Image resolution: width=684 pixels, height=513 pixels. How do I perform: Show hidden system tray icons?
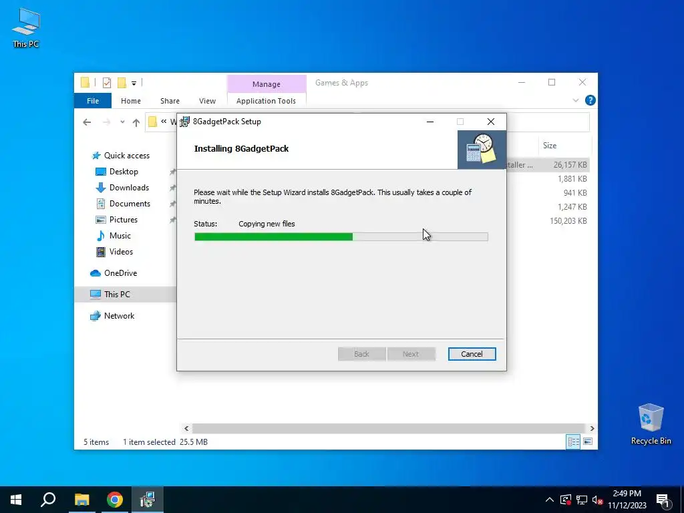click(550, 500)
